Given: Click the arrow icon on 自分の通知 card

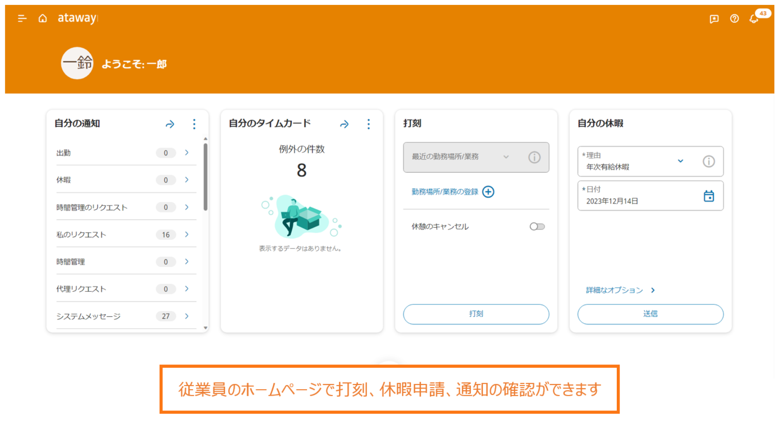Looking at the screenshot, I should pyautogui.click(x=170, y=124).
